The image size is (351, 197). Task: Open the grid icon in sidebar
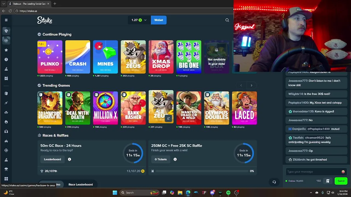click(6, 179)
